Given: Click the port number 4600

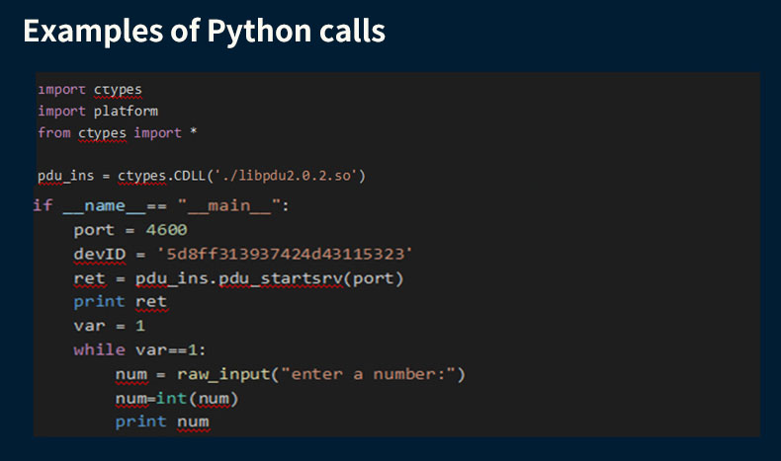Looking at the screenshot, I should (166, 229).
